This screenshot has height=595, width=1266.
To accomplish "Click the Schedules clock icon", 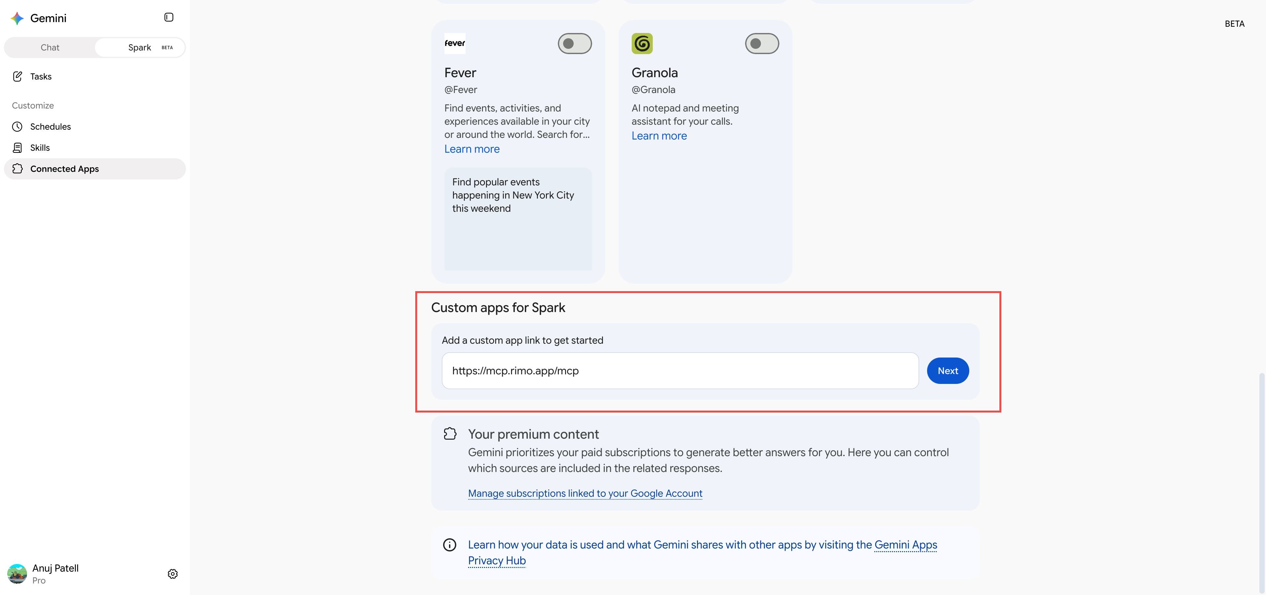I will (17, 126).
